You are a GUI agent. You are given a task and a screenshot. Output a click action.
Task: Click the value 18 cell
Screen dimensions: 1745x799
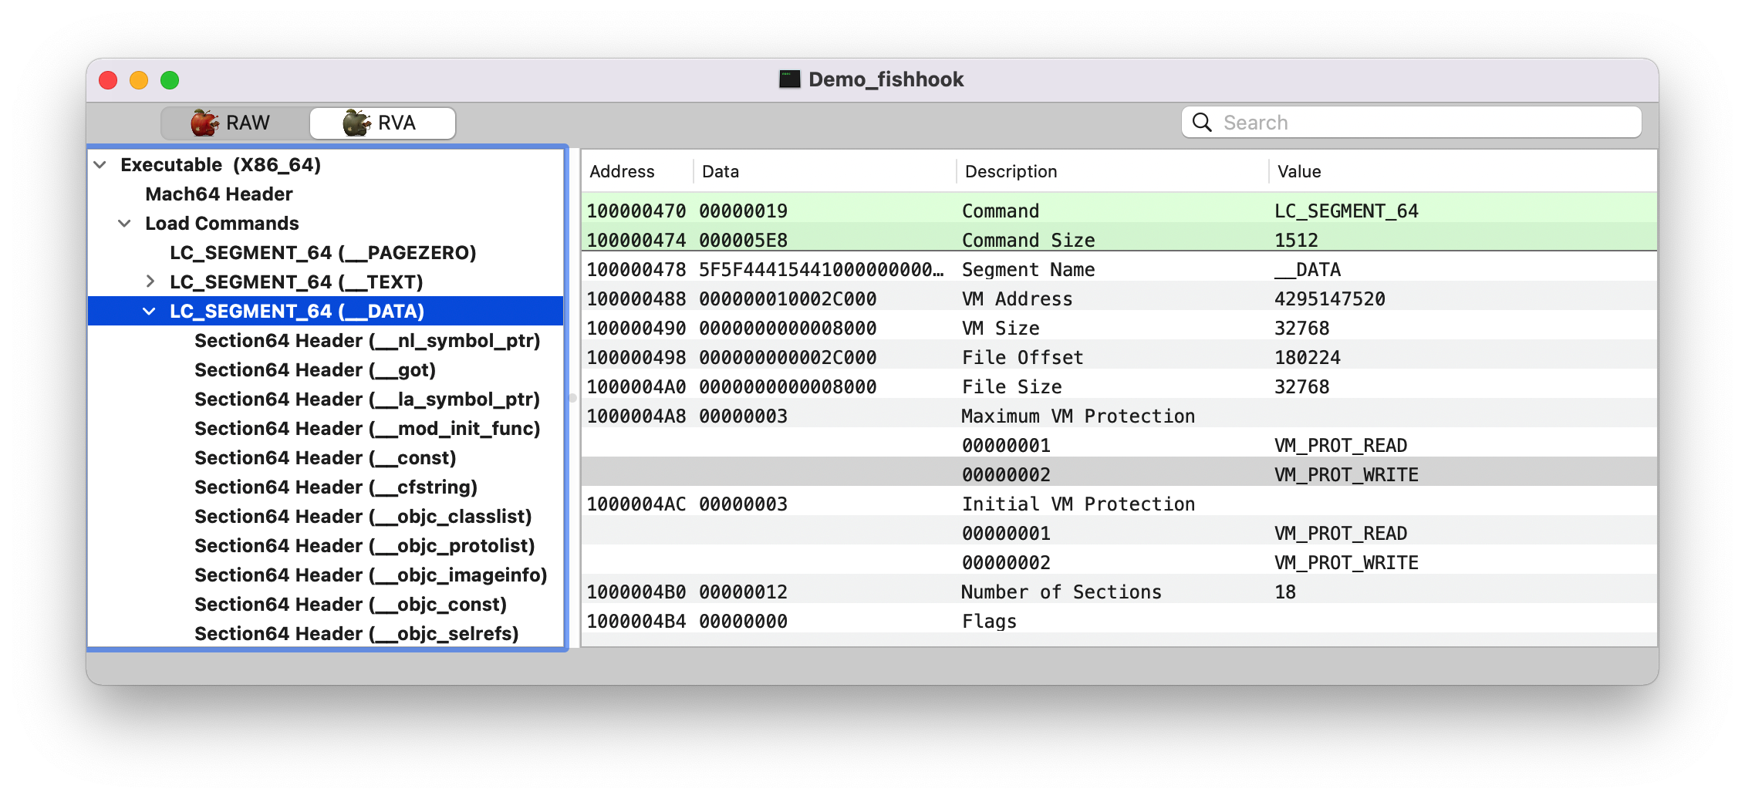click(x=1285, y=592)
